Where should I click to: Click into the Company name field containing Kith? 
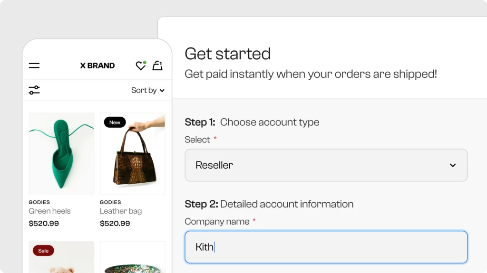[x=326, y=247]
